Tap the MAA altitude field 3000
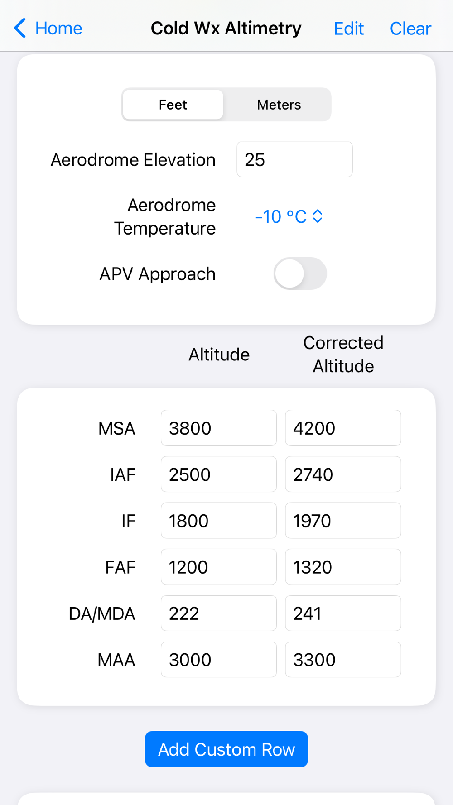The width and height of the screenshot is (453, 805). click(219, 660)
